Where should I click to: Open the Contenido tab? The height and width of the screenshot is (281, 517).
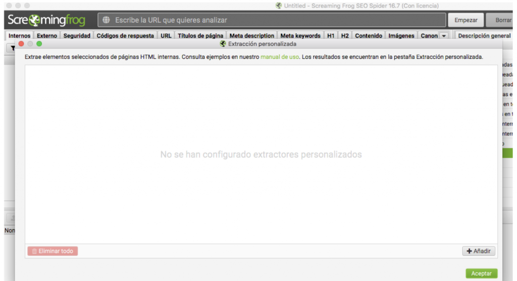click(369, 36)
